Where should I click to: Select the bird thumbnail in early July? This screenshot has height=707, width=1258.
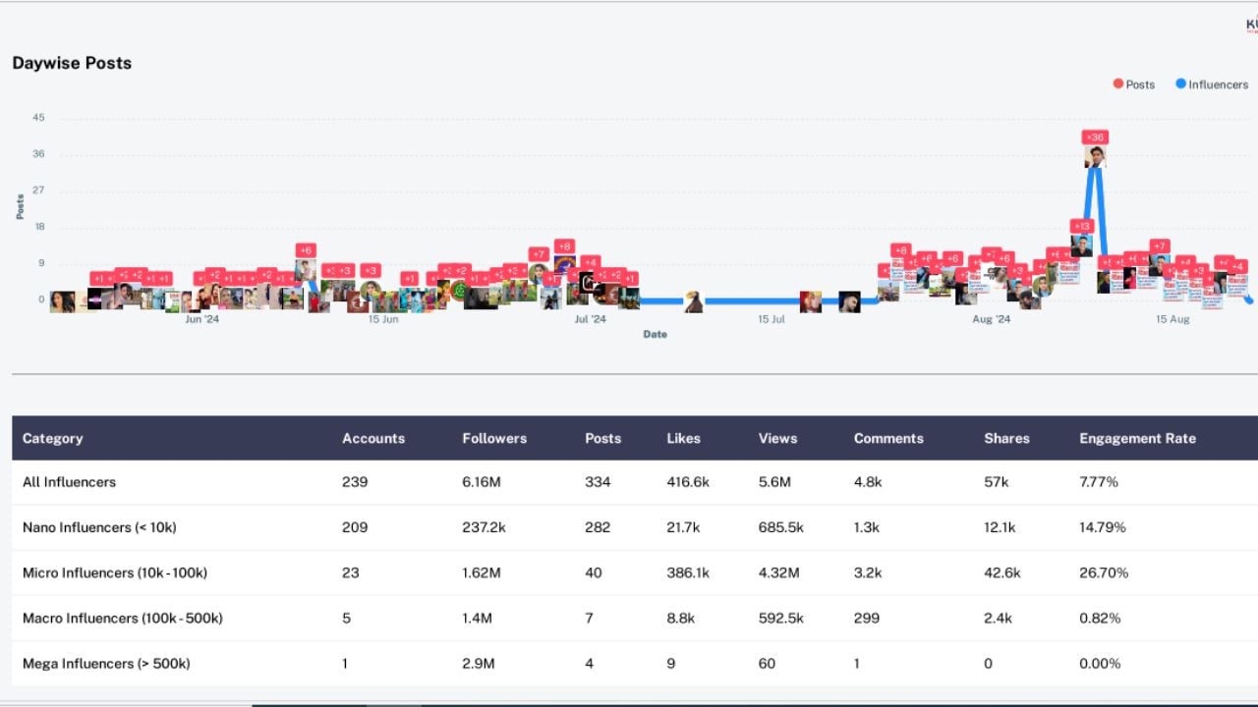point(694,301)
